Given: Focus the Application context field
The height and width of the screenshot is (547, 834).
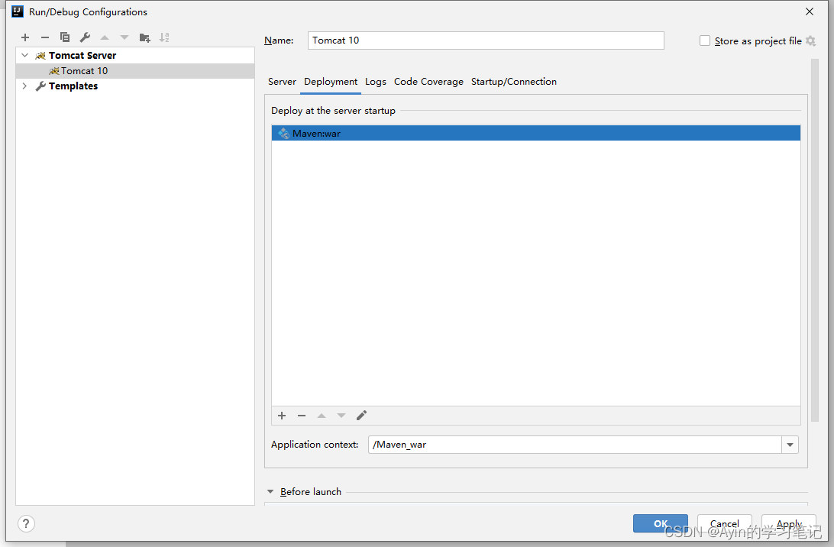Looking at the screenshot, I should 575,445.
